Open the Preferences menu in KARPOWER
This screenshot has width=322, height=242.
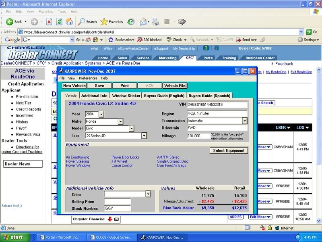click(x=88, y=78)
